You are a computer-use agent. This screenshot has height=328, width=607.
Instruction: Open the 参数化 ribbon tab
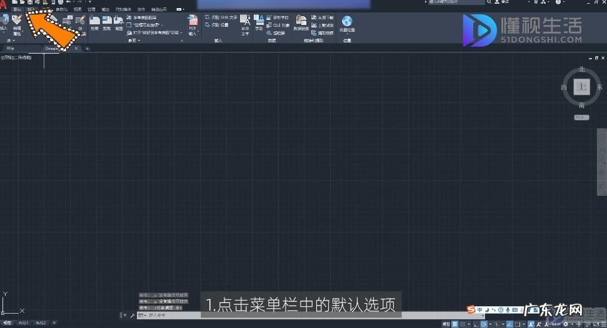point(61,9)
